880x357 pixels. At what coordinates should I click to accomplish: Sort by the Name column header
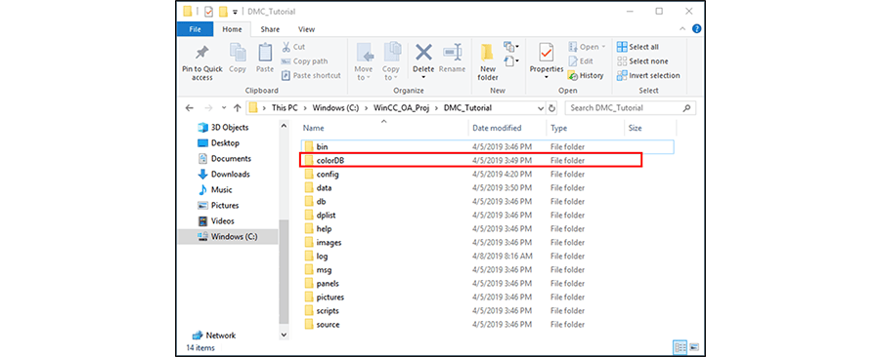pyautogui.click(x=384, y=128)
